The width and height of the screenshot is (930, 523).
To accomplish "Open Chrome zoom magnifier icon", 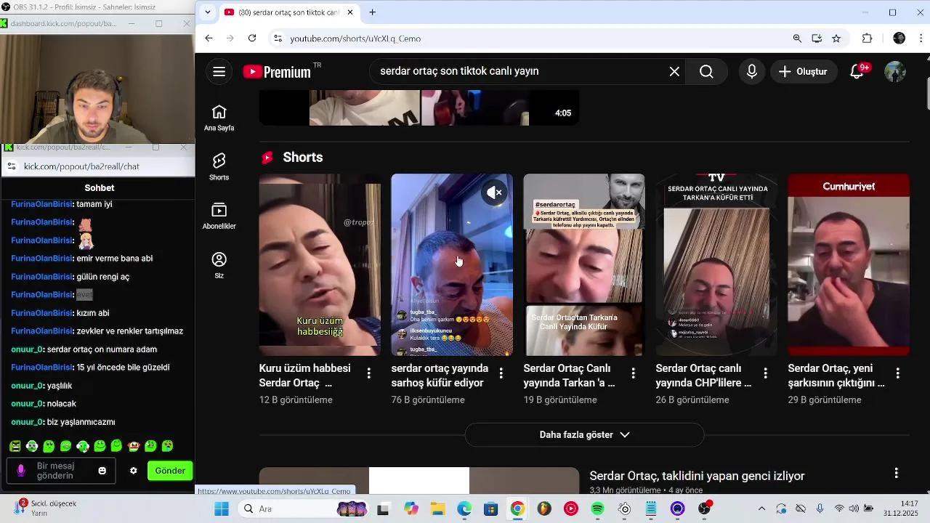I will [x=797, y=38].
